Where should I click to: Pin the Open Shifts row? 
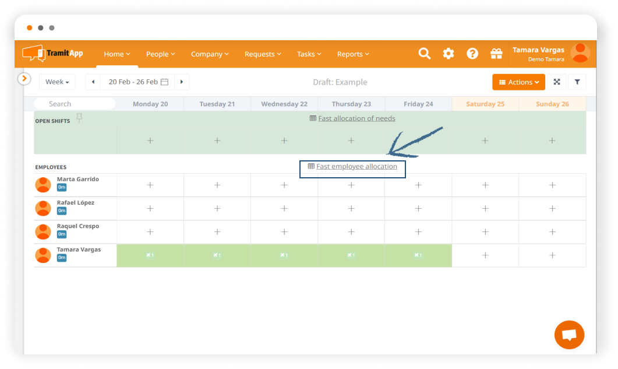(79, 118)
